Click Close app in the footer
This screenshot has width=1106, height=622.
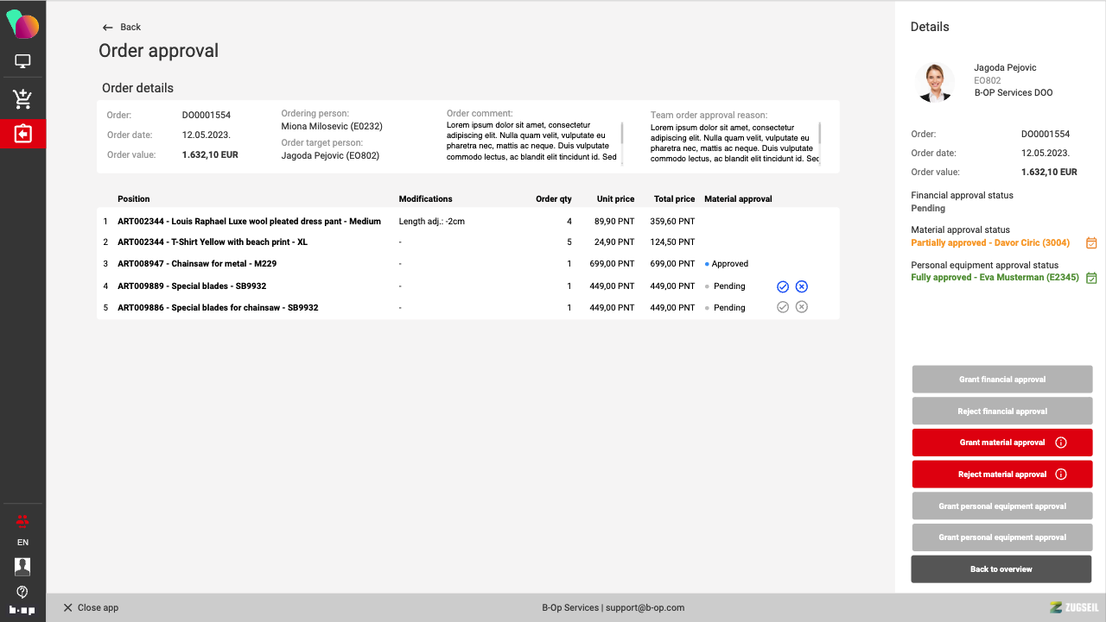pos(91,607)
